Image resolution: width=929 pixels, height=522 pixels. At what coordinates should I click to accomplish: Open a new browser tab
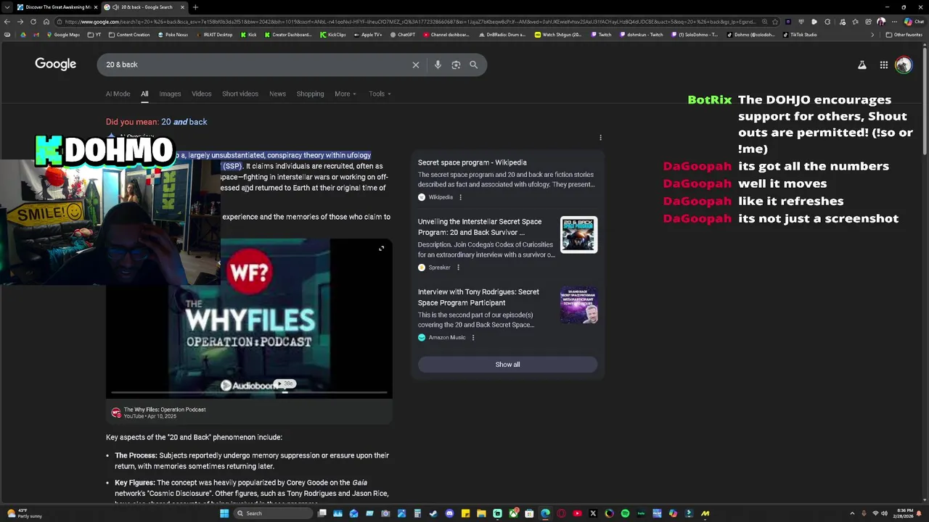pos(195,7)
